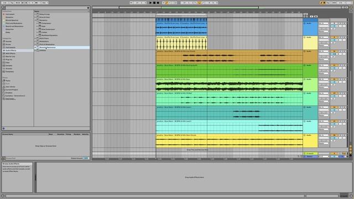Mute the Main Chords track with its activator

coord(334,135)
